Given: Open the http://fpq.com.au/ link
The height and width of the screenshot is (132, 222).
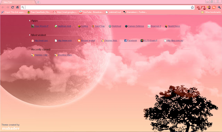Looking at the screenshot, I should [175, 41].
